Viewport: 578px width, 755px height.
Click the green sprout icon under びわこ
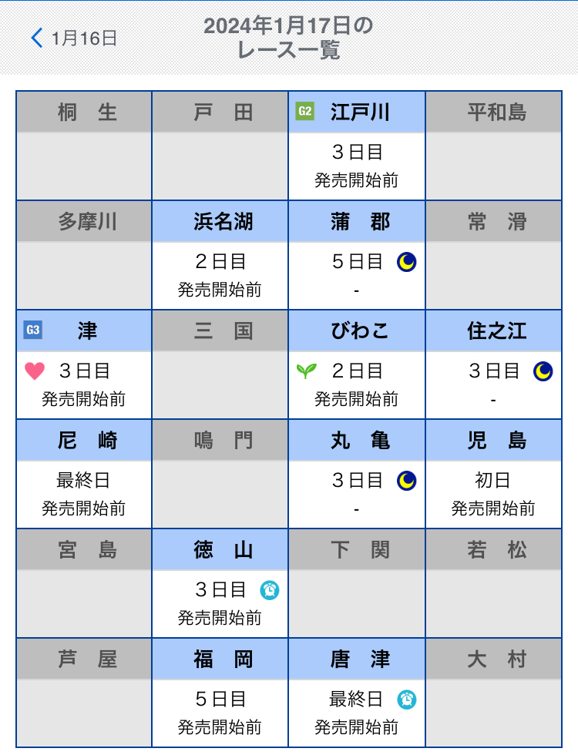tap(306, 371)
